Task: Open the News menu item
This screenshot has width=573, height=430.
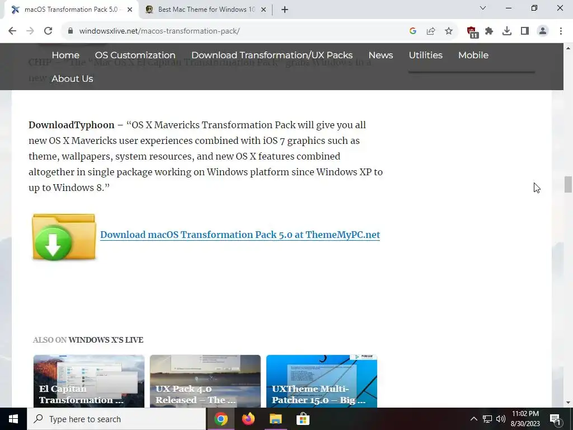Action: coord(381,55)
